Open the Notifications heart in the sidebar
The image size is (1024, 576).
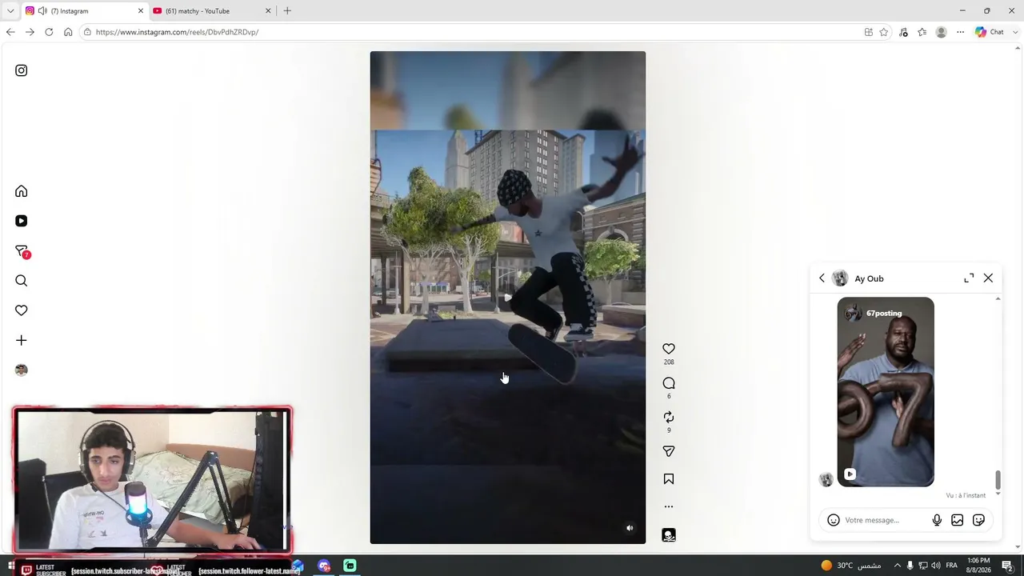click(22, 310)
